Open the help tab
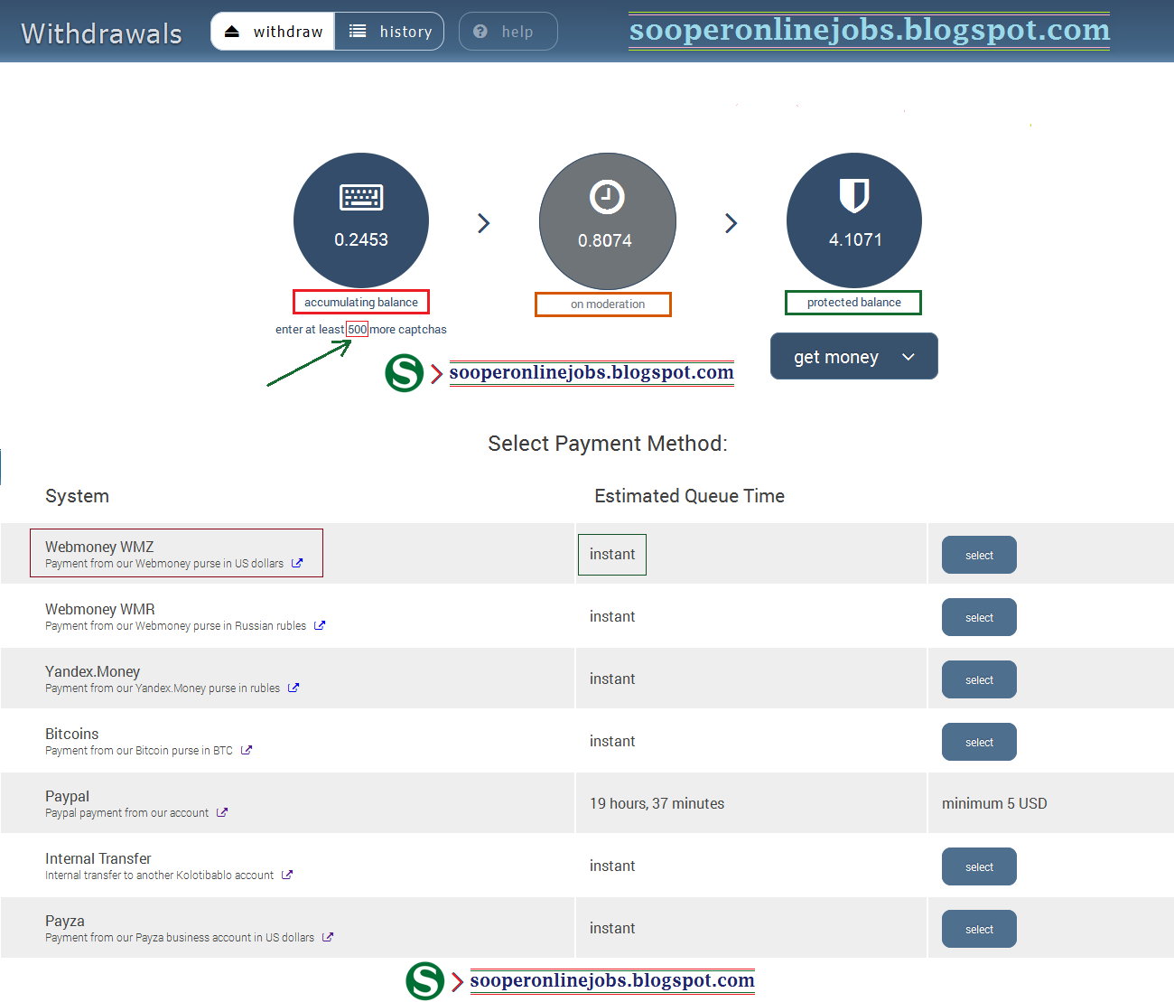 508,32
